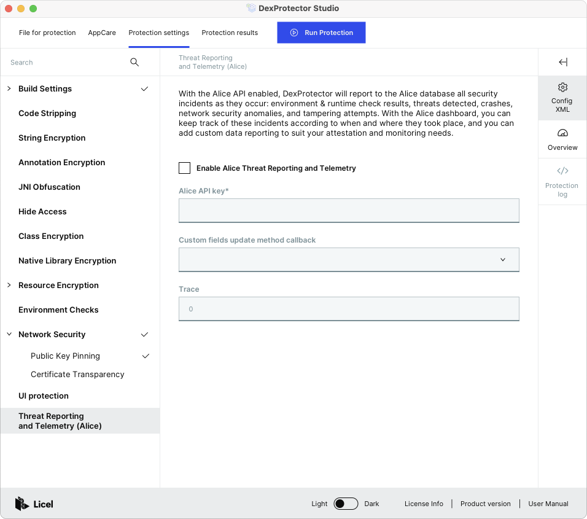This screenshot has width=587, height=519.
Task: Click the Network Security label
Action: tap(52, 334)
